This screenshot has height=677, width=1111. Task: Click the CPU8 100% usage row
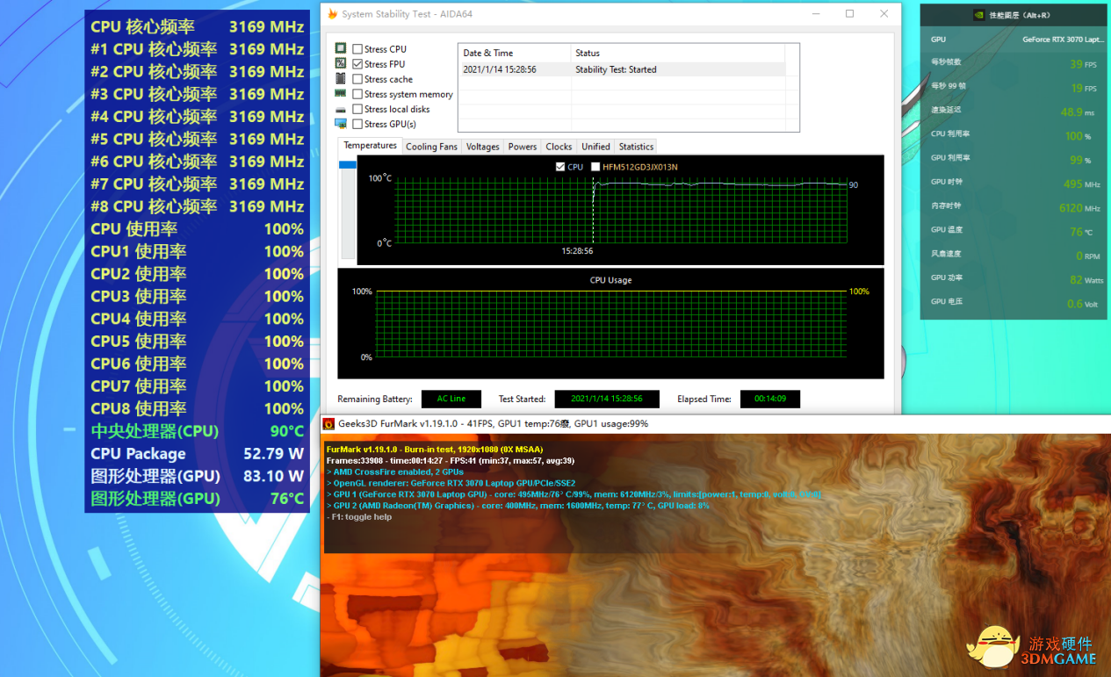197,408
